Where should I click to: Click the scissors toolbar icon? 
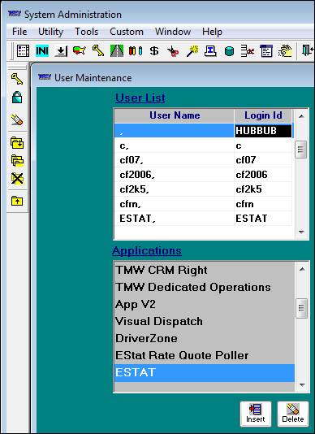coord(173,51)
